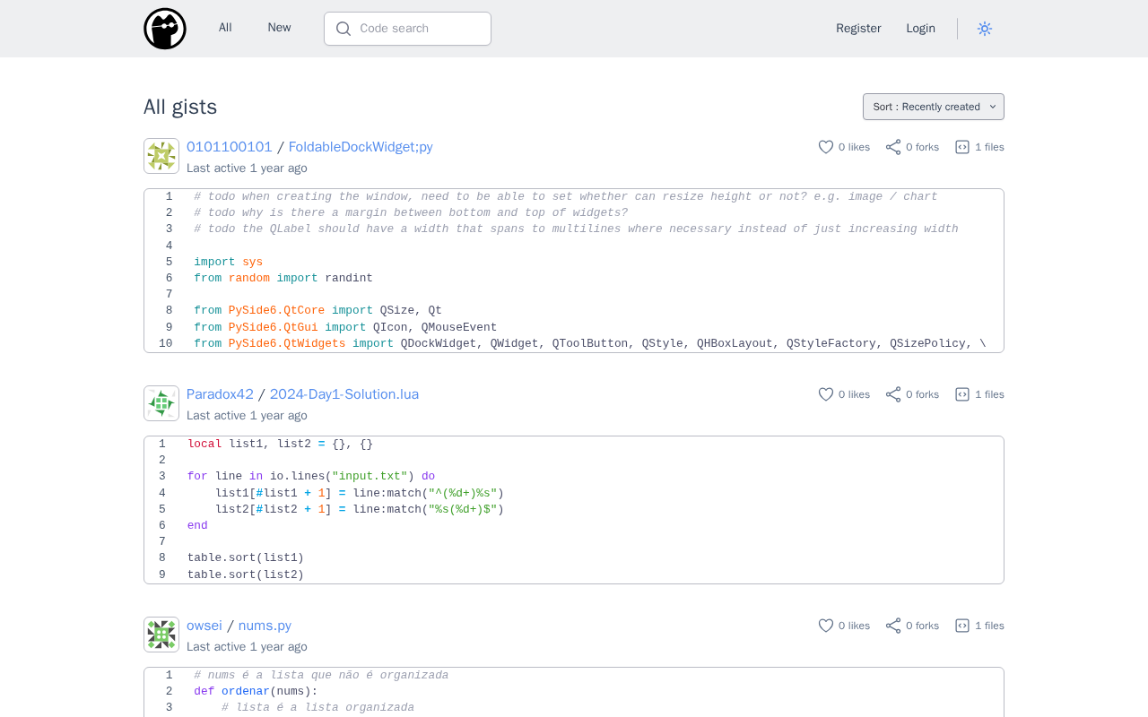Click the files icon for 2024-Day1-Solution.lua gist
The image size is (1148, 717).
[x=962, y=394]
